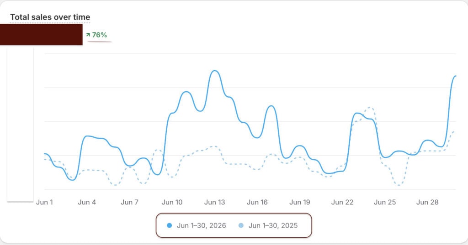
Task: Click the 2026 line peak at Jun 13
Action: pos(215,71)
